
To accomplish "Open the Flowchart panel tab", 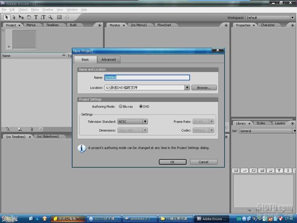I will [x=164, y=25].
